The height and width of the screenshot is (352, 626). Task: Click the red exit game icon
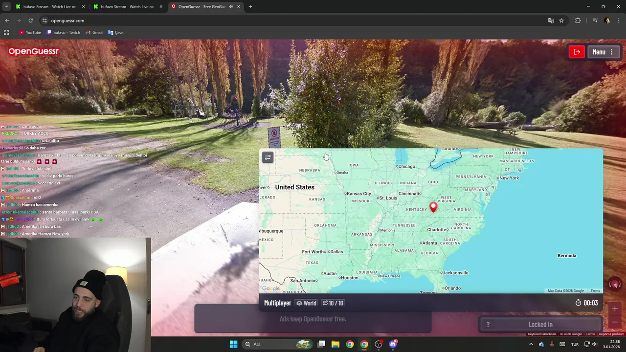click(x=577, y=52)
